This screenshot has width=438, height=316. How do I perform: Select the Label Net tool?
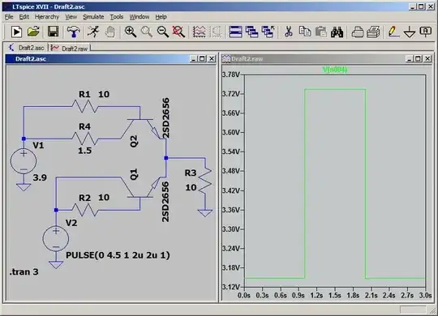coord(426,32)
